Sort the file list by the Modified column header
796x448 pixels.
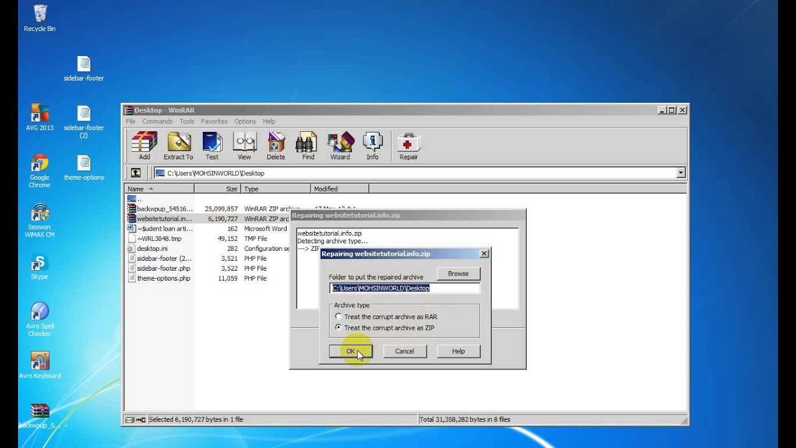pyautogui.click(x=340, y=189)
